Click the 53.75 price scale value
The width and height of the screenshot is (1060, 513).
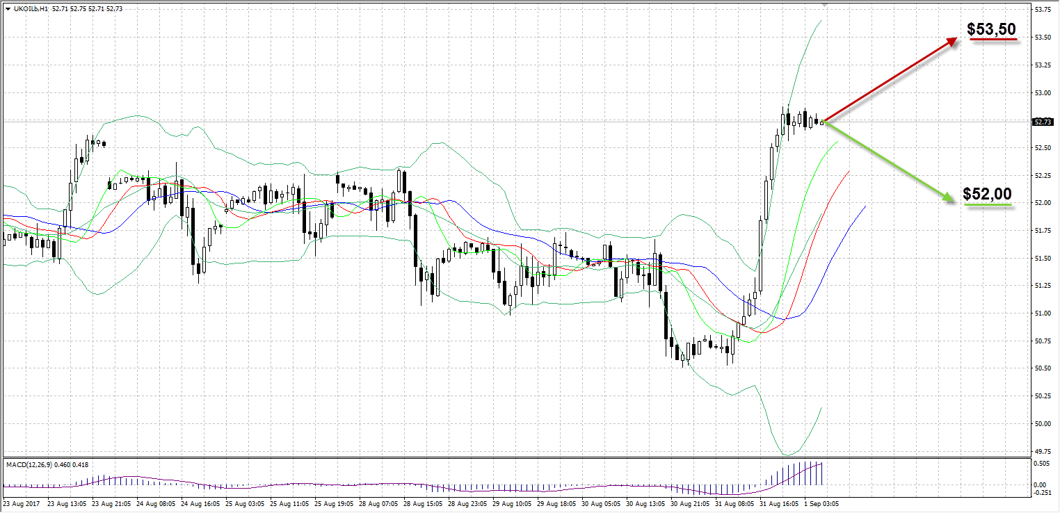click(1043, 10)
